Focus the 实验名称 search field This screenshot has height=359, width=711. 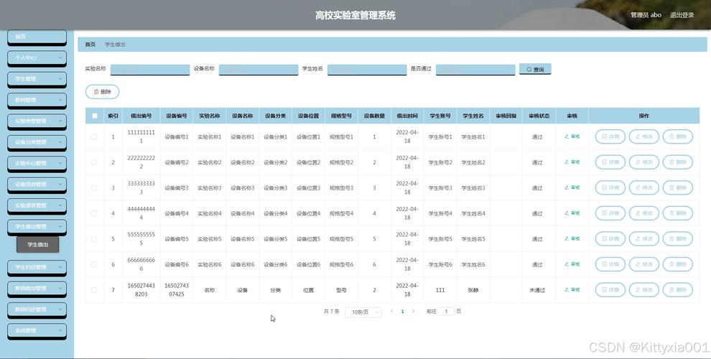[150, 70]
